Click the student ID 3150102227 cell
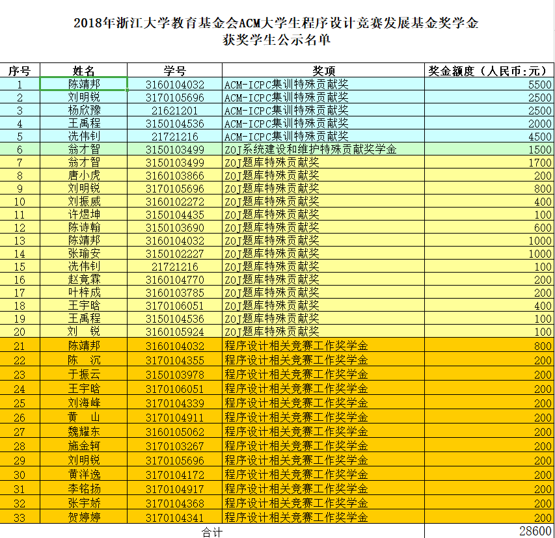 175,254
